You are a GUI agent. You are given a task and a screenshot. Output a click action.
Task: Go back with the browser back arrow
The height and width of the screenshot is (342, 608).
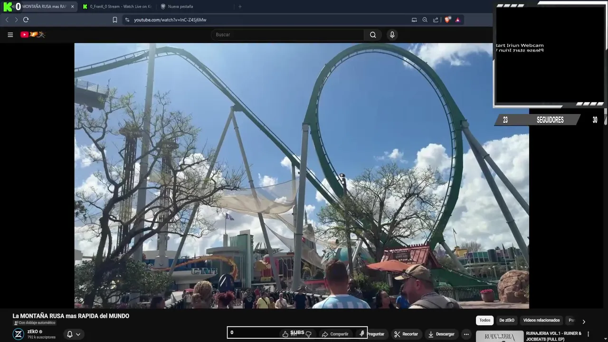[7, 19]
